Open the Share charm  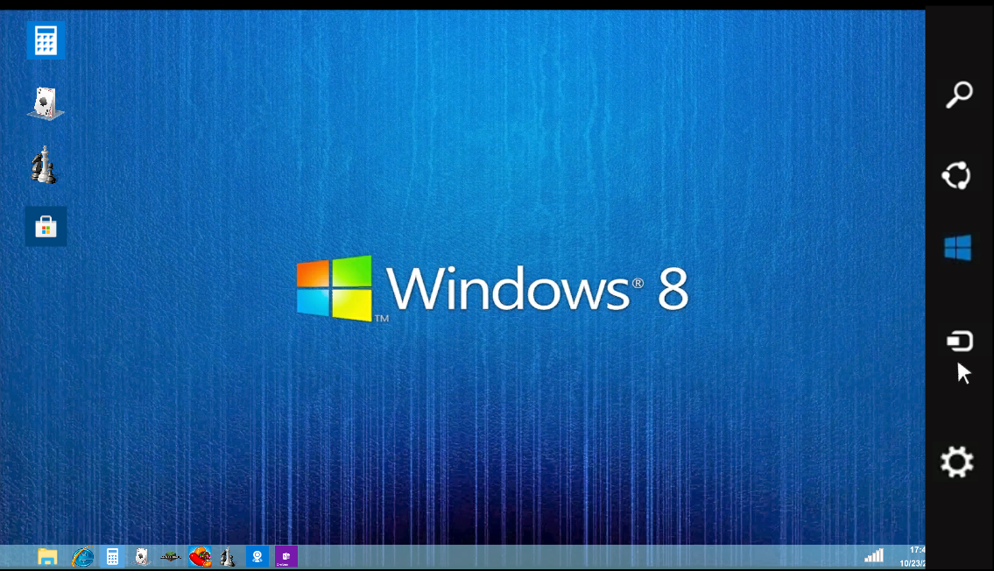(956, 175)
